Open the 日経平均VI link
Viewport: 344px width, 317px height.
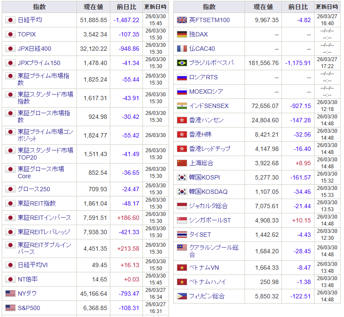33,265
